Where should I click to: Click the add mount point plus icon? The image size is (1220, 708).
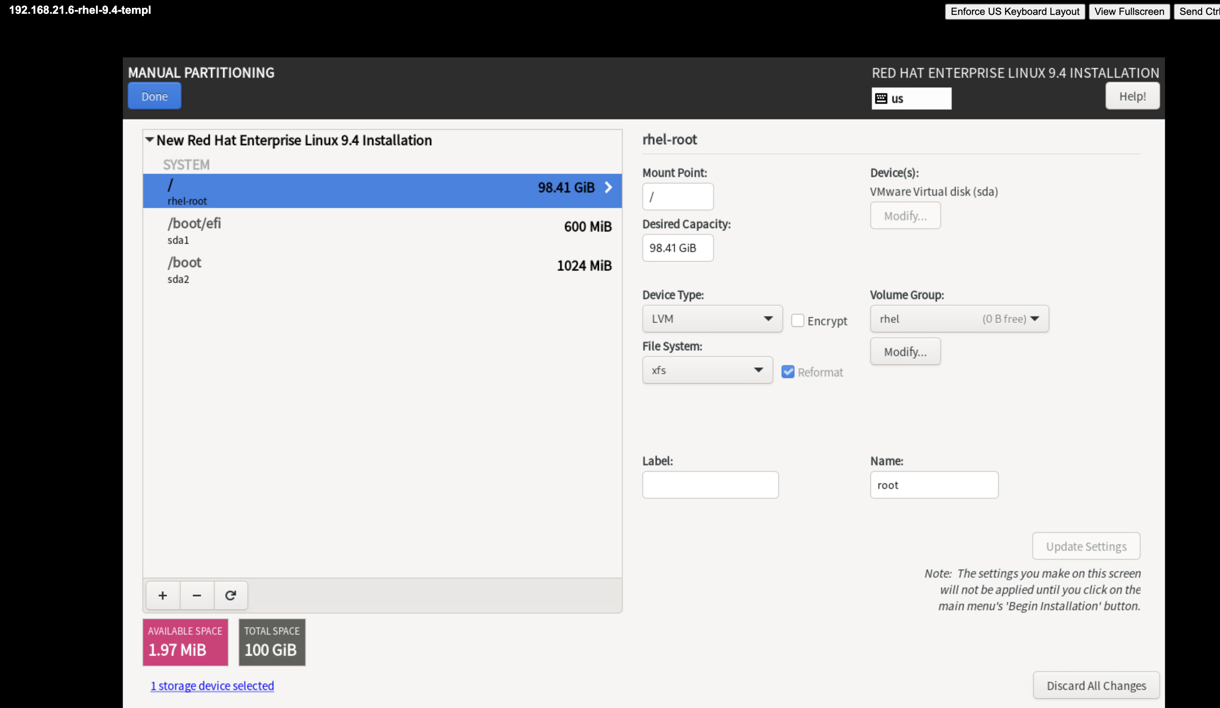tap(163, 595)
